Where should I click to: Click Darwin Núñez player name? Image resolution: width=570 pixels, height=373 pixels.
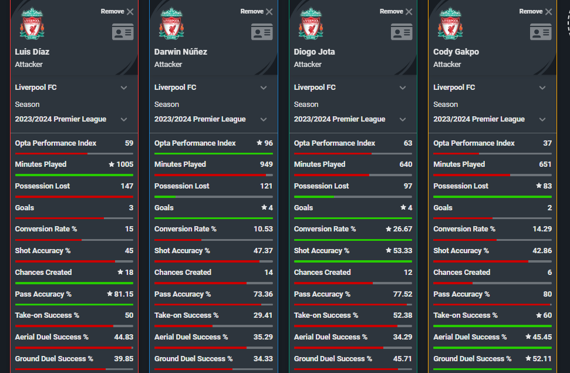click(181, 52)
